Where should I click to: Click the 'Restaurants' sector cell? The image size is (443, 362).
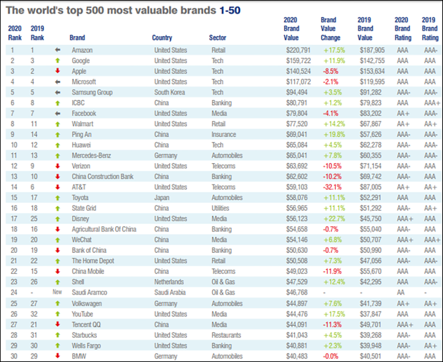pos(226,335)
